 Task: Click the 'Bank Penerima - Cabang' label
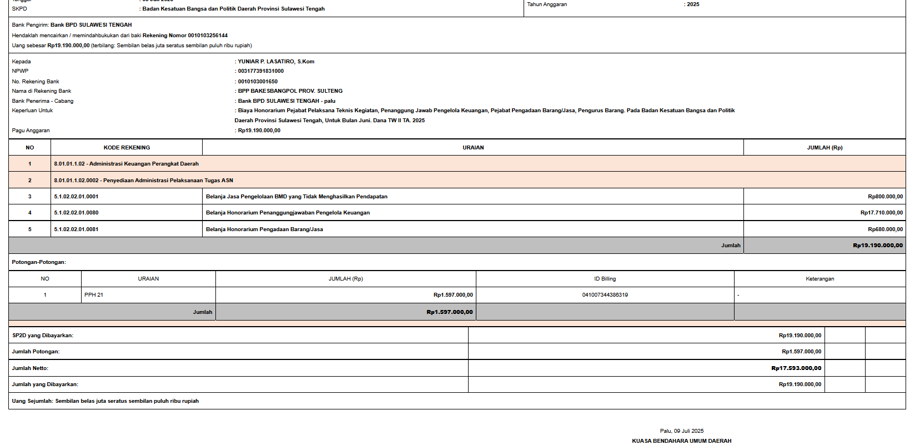pyautogui.click(x=43, y=101)
